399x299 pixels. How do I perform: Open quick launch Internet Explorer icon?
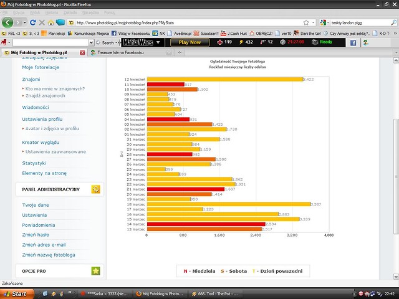click(x=46, y=294)
